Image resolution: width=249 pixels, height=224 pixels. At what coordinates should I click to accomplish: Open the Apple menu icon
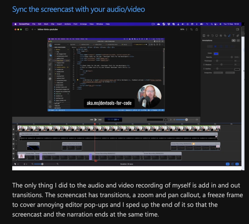tap(15, 24)
